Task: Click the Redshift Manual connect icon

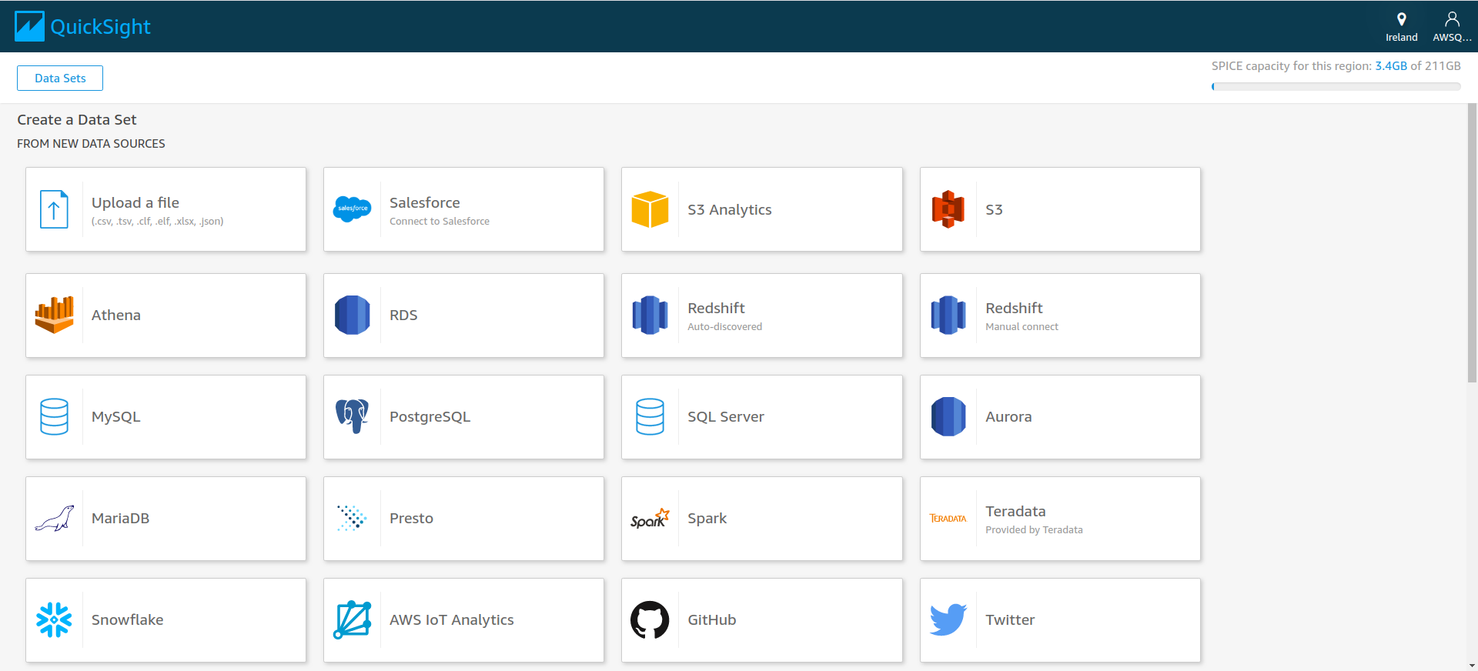Action: click(948, 315)
